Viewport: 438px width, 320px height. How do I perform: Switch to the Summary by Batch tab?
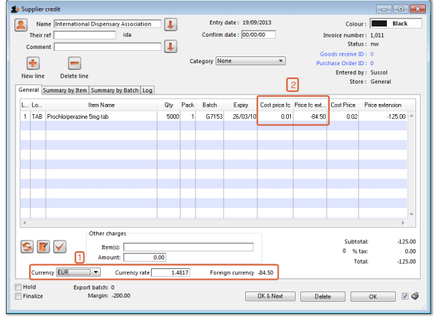pos(114,90)
